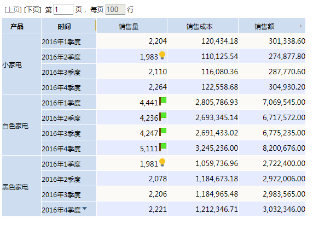Click lightbulb icon beside 1,983 value

163,55
